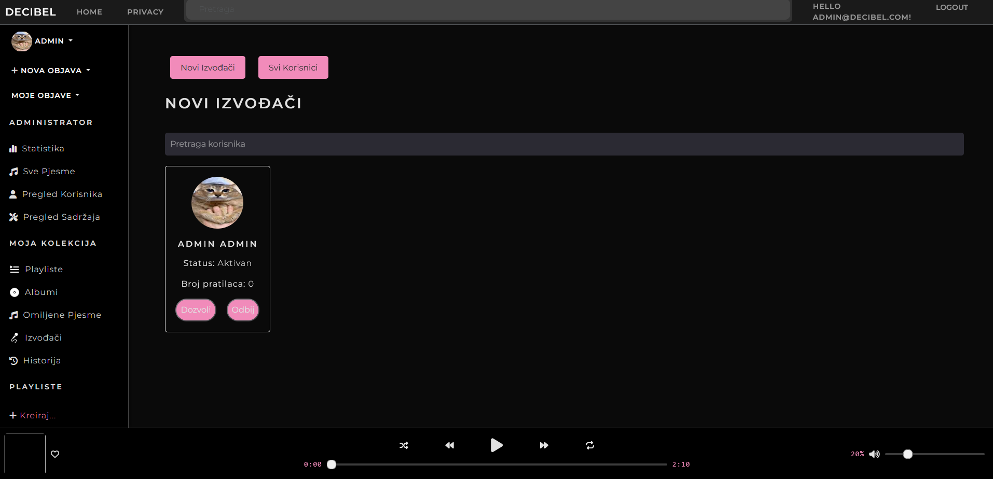Viewport: 993px width, 479px height.
Task: Click the Statistika bar chart icon
Action: pos(13,149)
